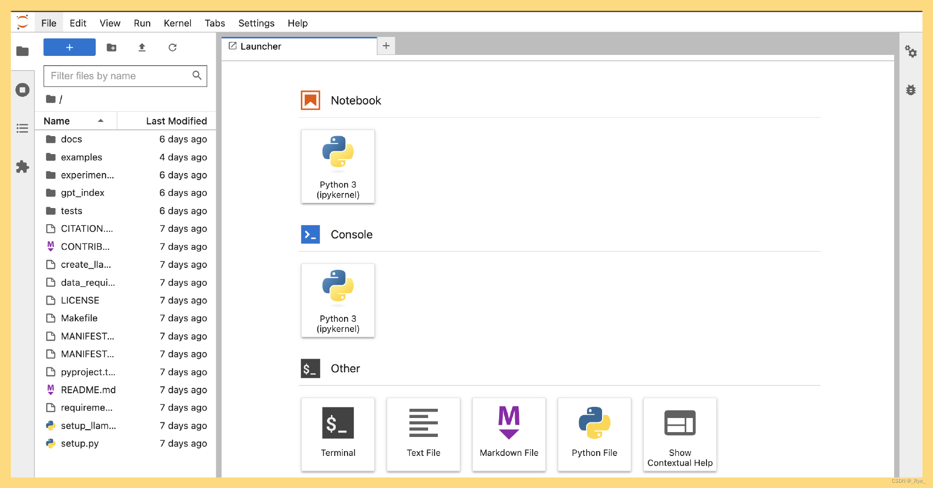Select the README.md file

coord(125,390)
